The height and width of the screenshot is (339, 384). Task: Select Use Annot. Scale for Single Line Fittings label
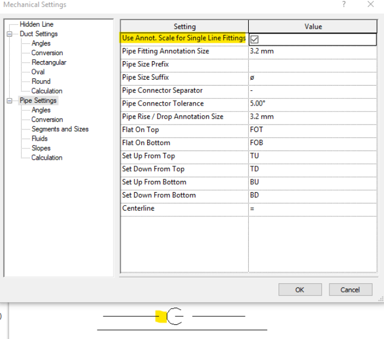pos(184,38)
